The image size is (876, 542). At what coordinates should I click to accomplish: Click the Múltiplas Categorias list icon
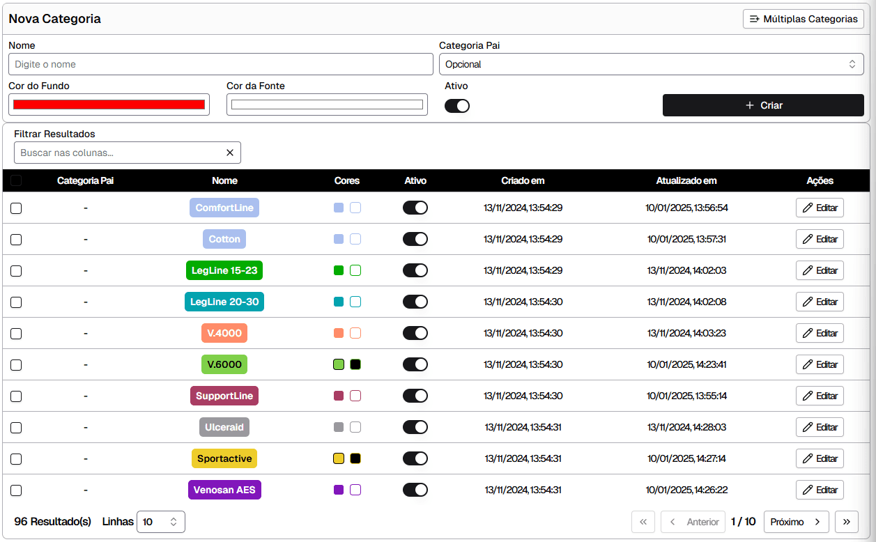[x=754, y=19]
